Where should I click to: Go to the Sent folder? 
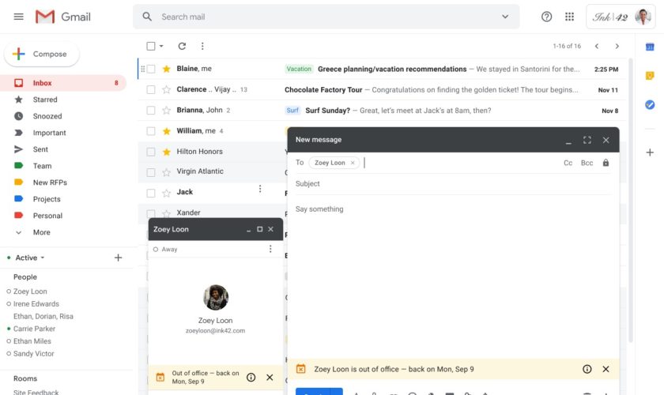click(x=40, y=149)
